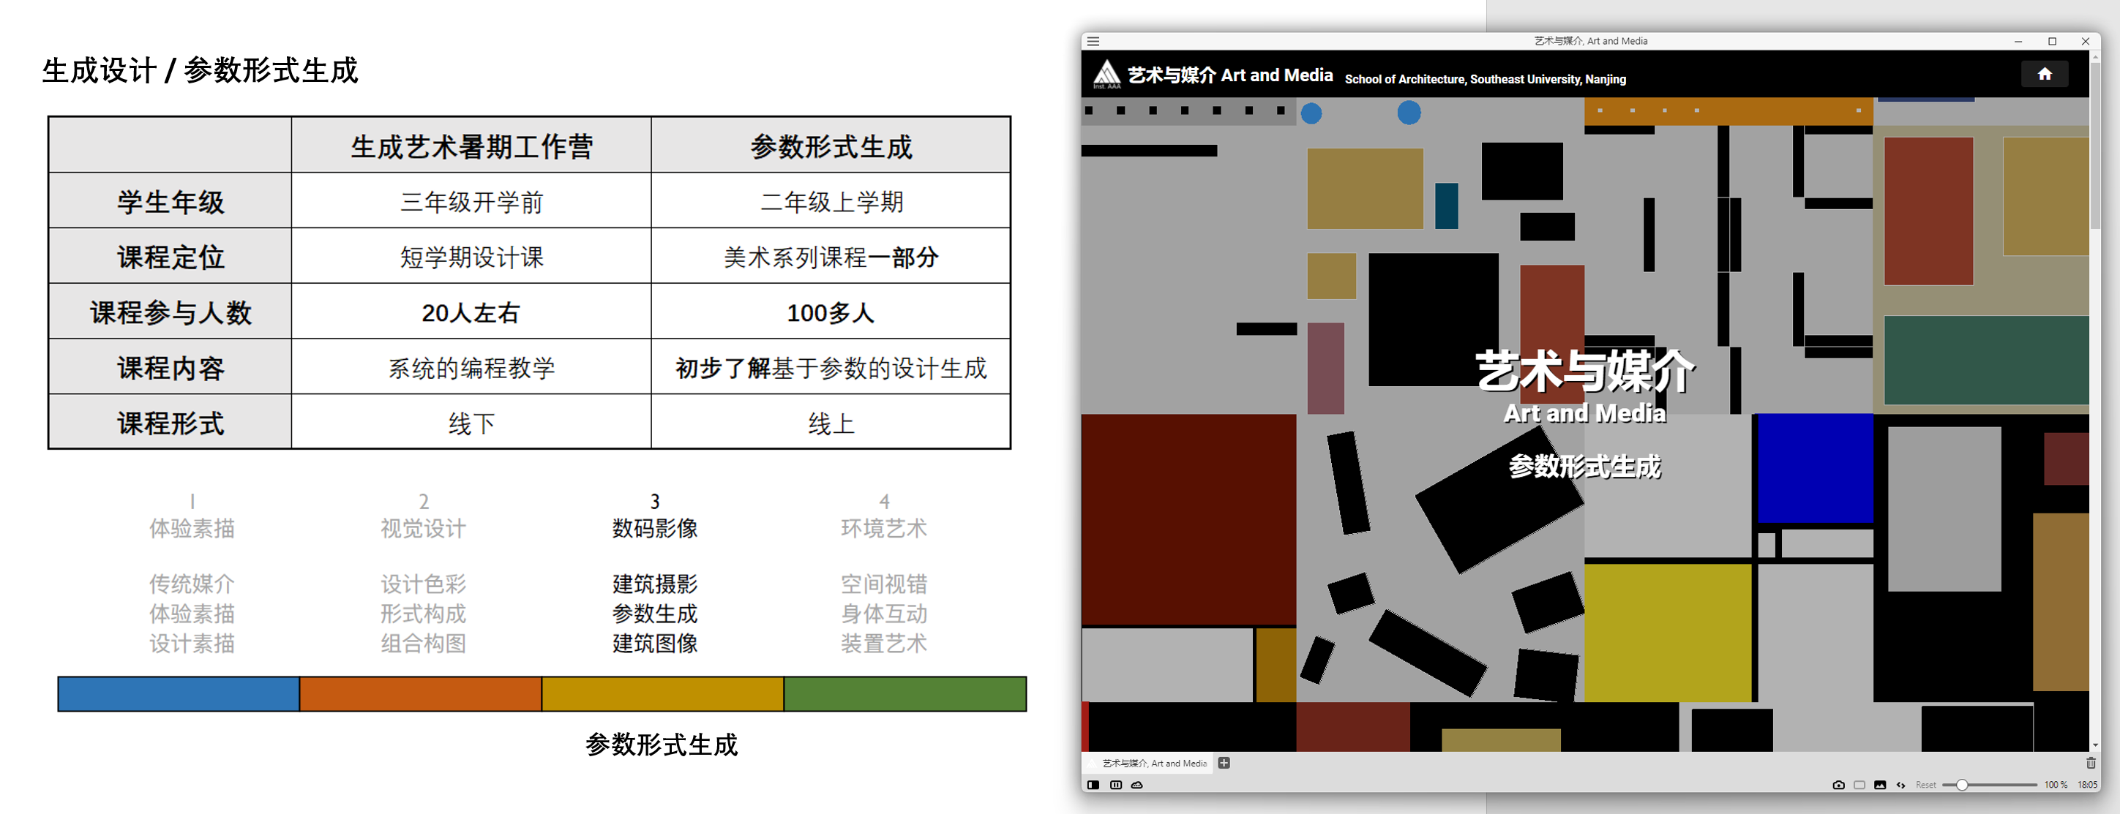The height and width of the screenshot is (814, 2120).
Task: Click the capture page camera icon
Action: [x=1838, y=785]
